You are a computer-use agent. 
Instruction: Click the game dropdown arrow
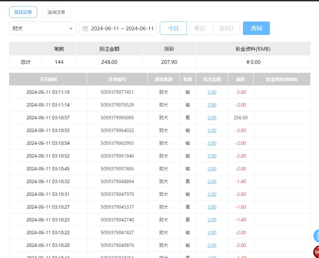click(x=71, y=29)
